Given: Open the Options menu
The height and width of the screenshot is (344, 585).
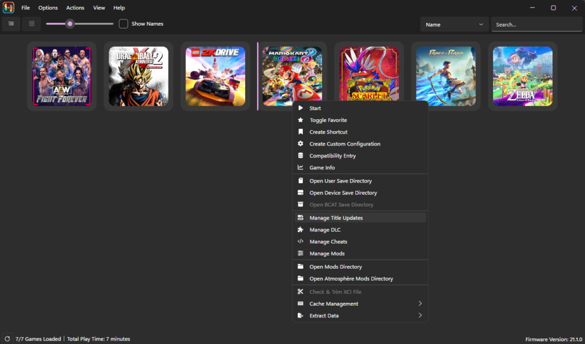Looking at the screenshot, I should tap(47, 7).
